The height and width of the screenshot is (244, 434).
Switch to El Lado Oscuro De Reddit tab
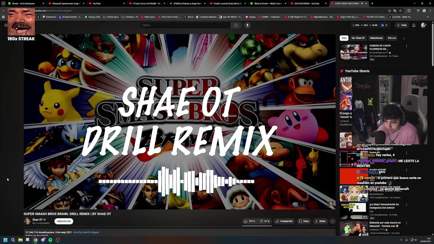[x=148, y=3]
